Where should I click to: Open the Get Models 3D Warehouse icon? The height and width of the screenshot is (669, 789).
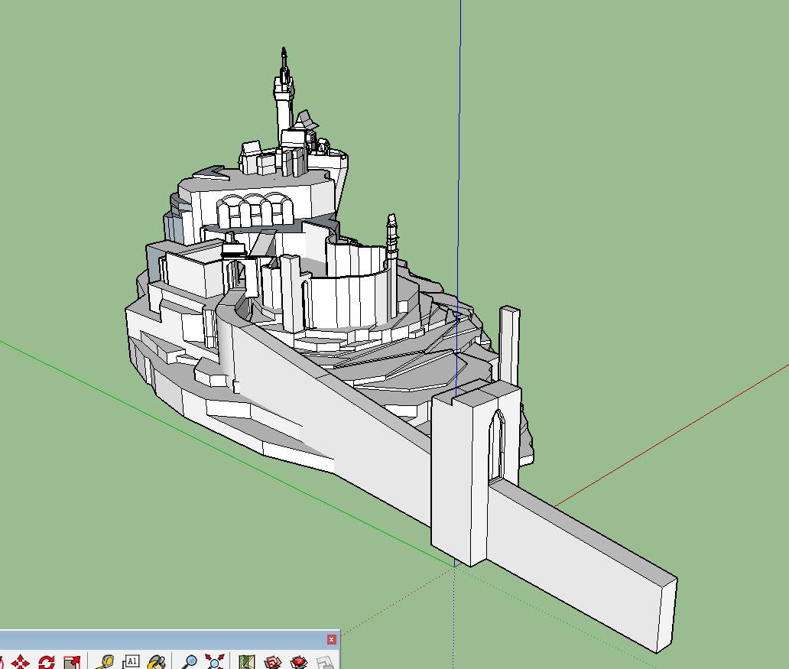click(x=273, y=662)
